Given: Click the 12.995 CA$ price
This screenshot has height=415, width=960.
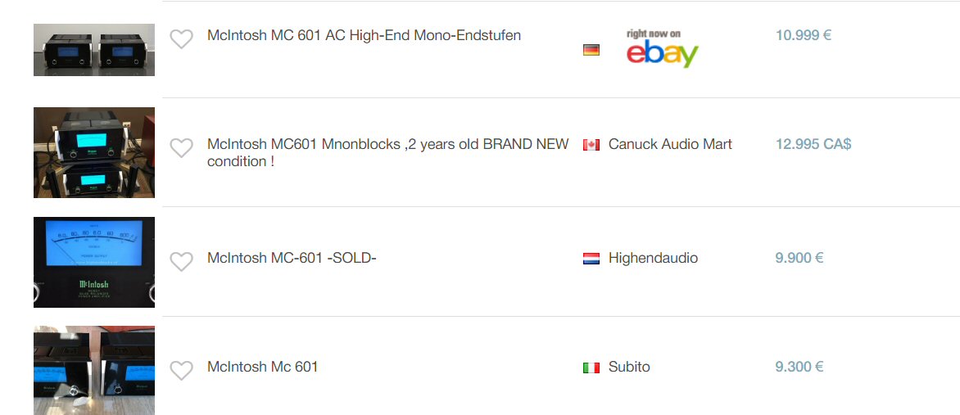Looking at the screenshot, I should [813, 144].
